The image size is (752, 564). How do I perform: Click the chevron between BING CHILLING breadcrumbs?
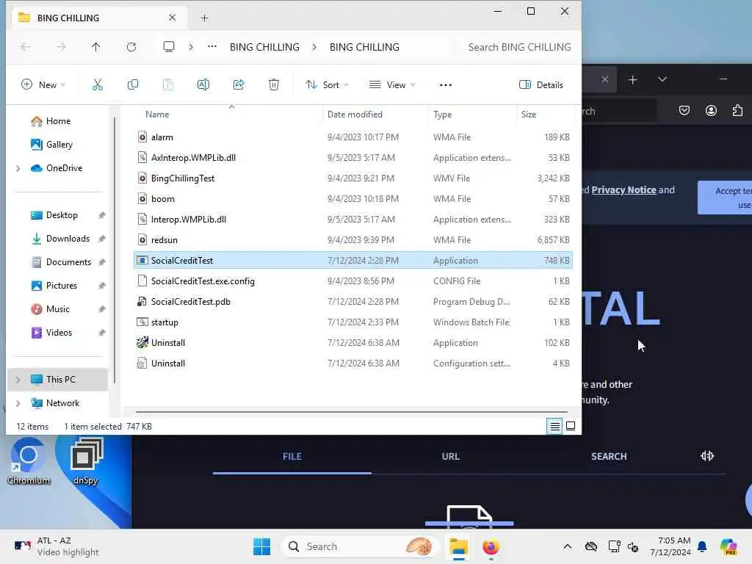click(314, 47)
